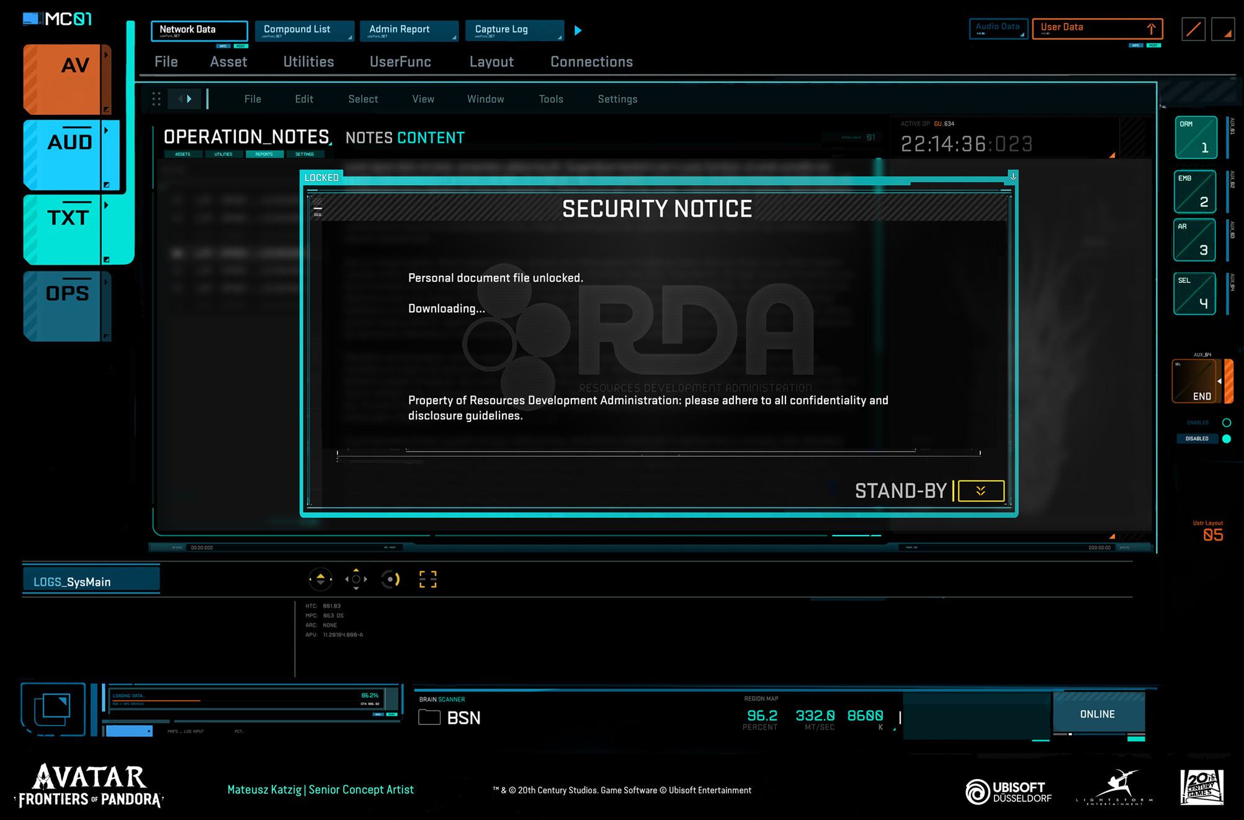Expand the AUD tile side arrow

click(106, 130)
